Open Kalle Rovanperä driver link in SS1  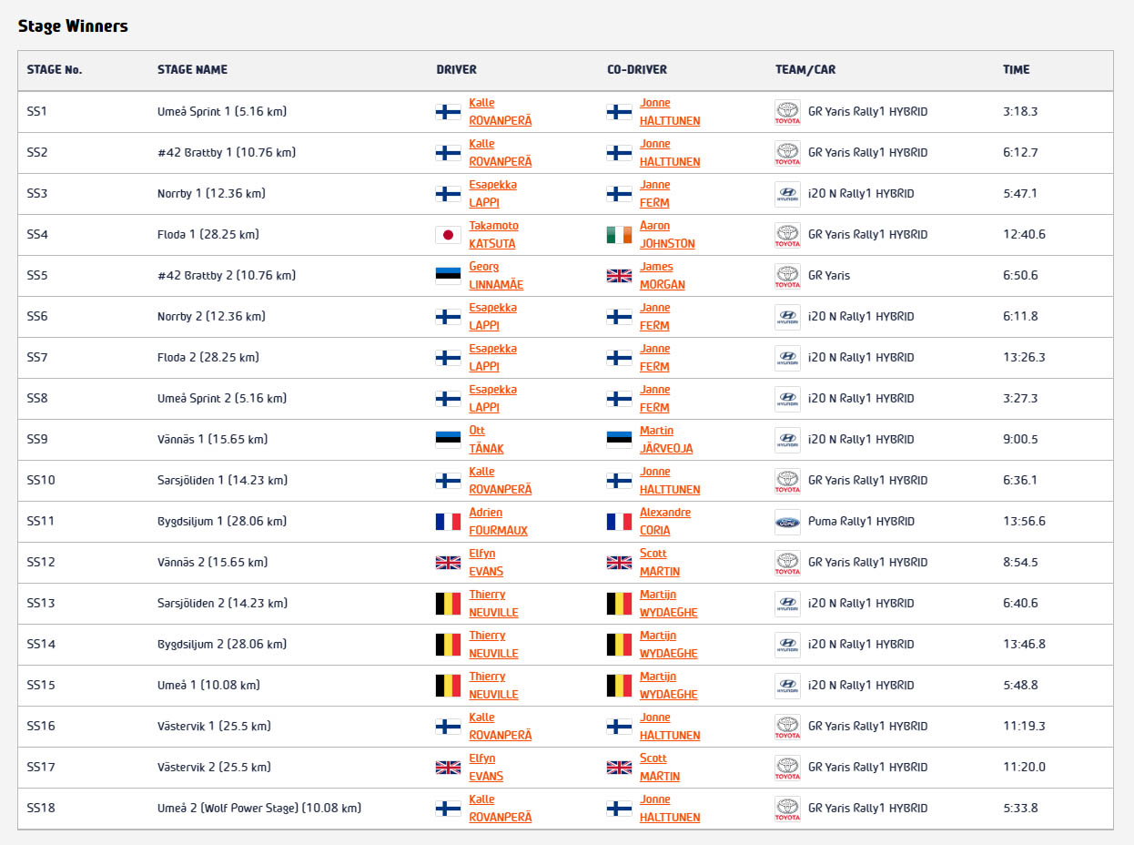pyautogui.click(x=500, y=112)
